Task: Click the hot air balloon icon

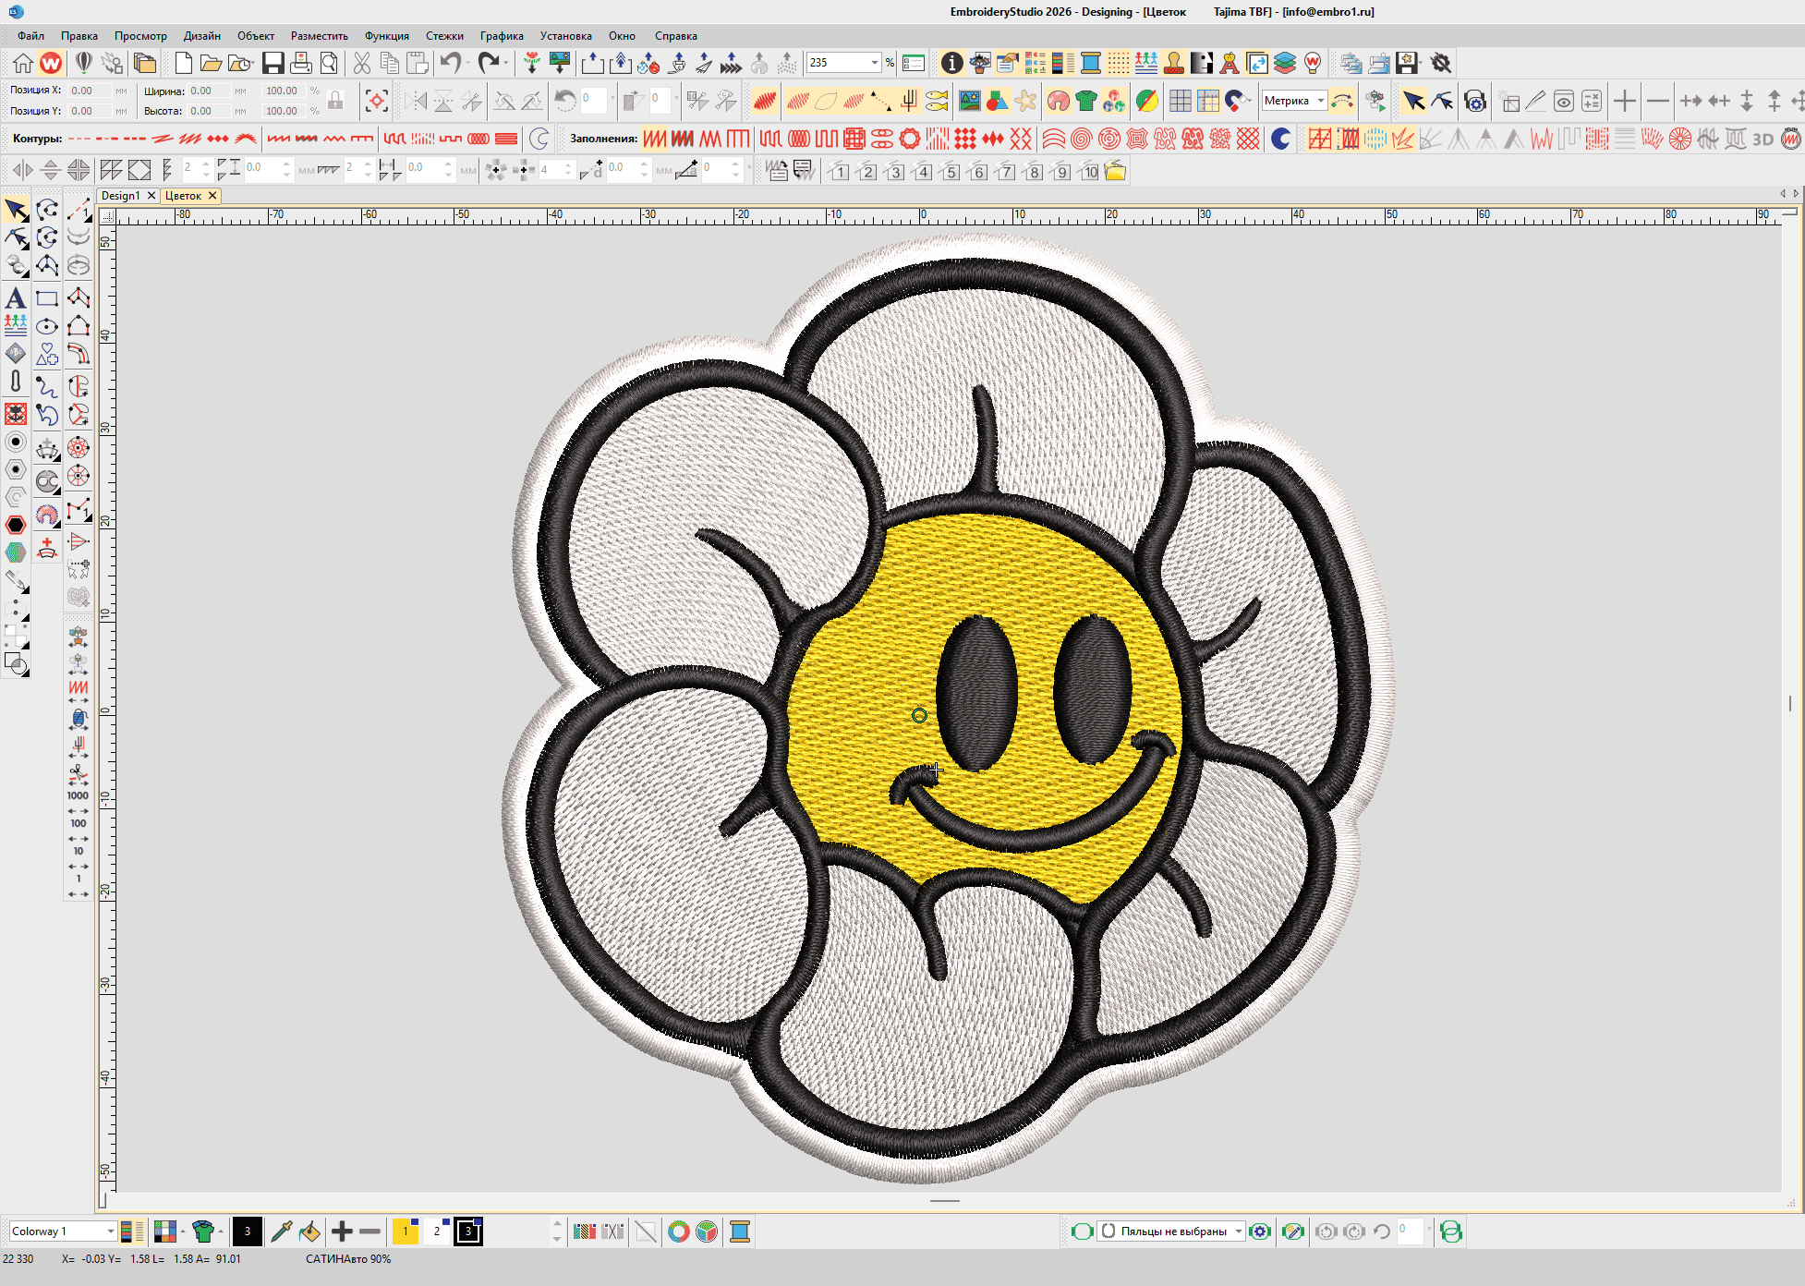Action: tap(83, 63)
